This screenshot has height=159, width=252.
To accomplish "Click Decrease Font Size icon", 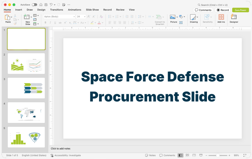I will point(94,16).
